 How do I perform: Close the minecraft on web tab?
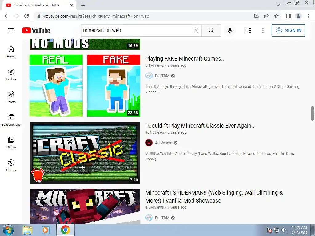click(71, 5)
